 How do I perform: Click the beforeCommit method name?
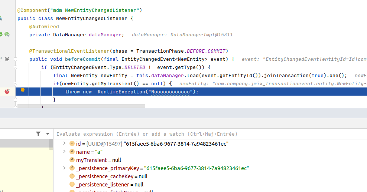82,59
